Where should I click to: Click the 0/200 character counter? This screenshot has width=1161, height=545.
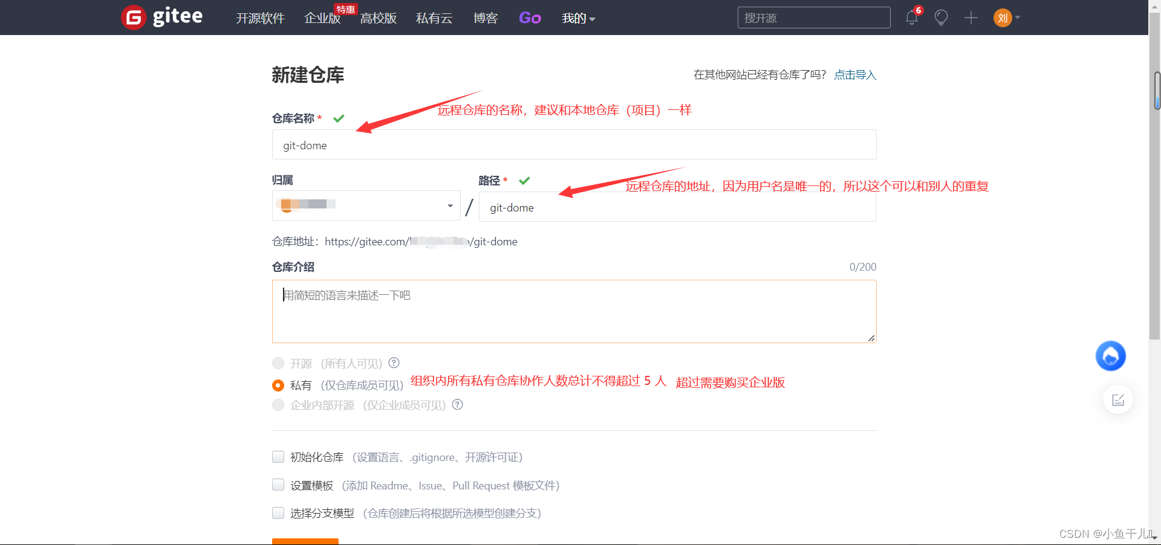click(x=863, y=266)
